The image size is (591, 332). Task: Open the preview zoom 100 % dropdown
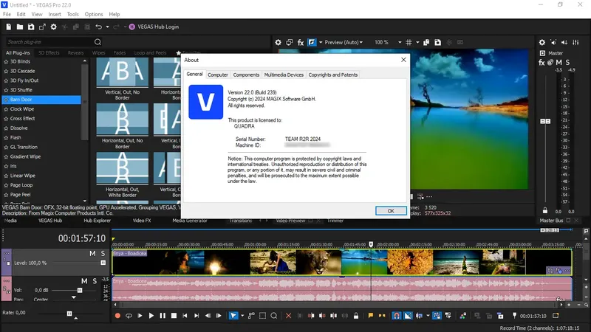400,42
